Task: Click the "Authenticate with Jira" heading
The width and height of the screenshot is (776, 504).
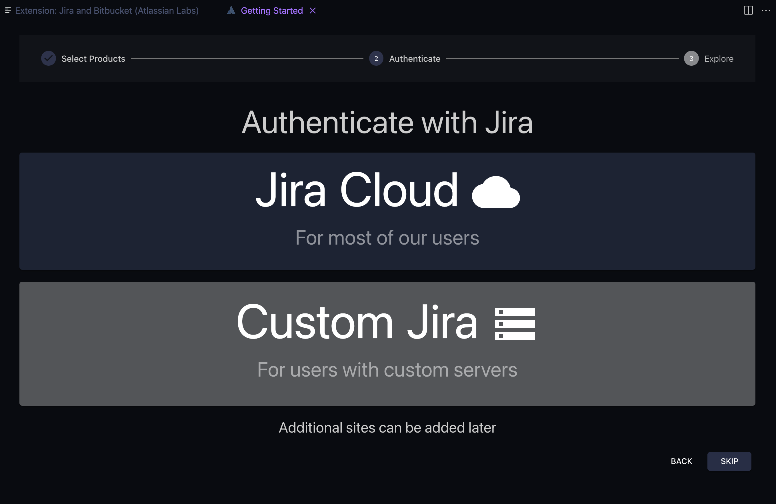Action: (387, 123)
